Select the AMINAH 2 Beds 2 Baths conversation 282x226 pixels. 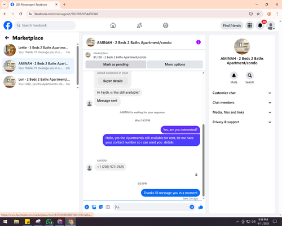tap(38, 66)
